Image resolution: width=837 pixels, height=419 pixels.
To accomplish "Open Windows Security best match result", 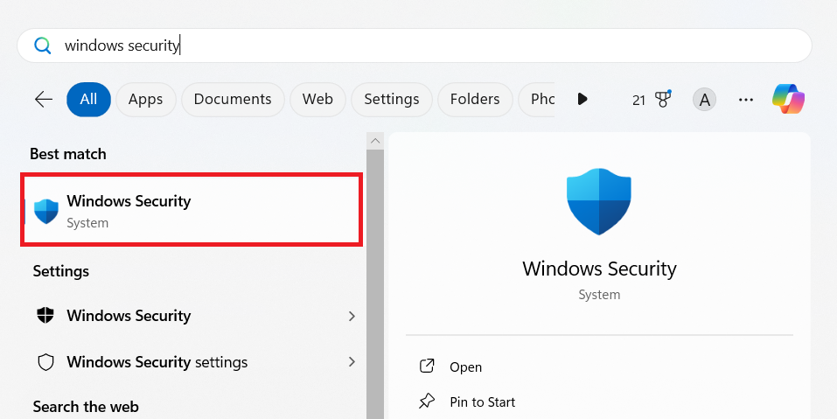I will [192, 210].
